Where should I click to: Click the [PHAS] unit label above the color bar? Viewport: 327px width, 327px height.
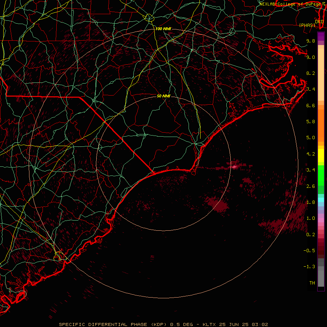[x=307, y=25]
